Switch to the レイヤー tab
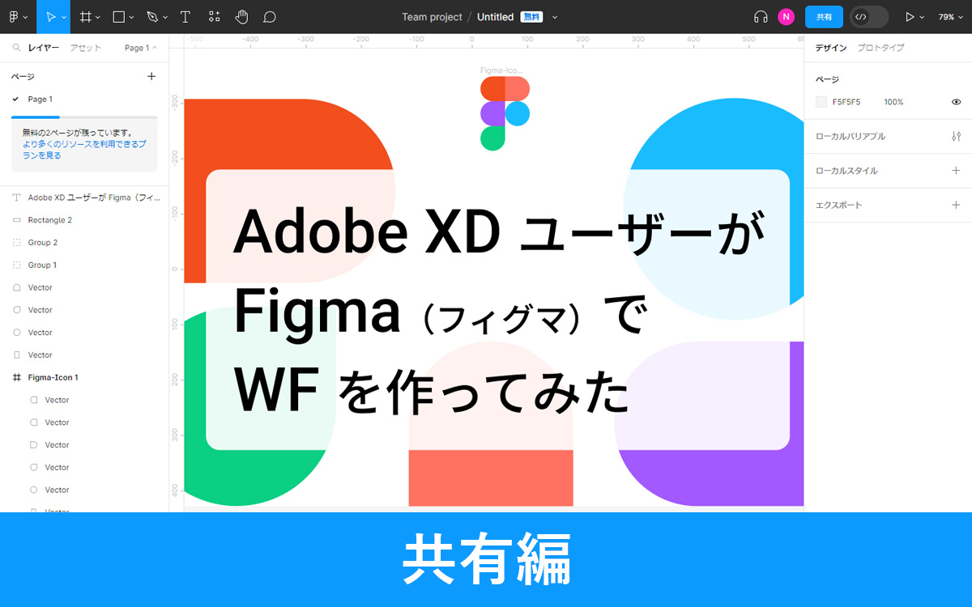Viewport: 972px width, 607px height. click(44, 48)
